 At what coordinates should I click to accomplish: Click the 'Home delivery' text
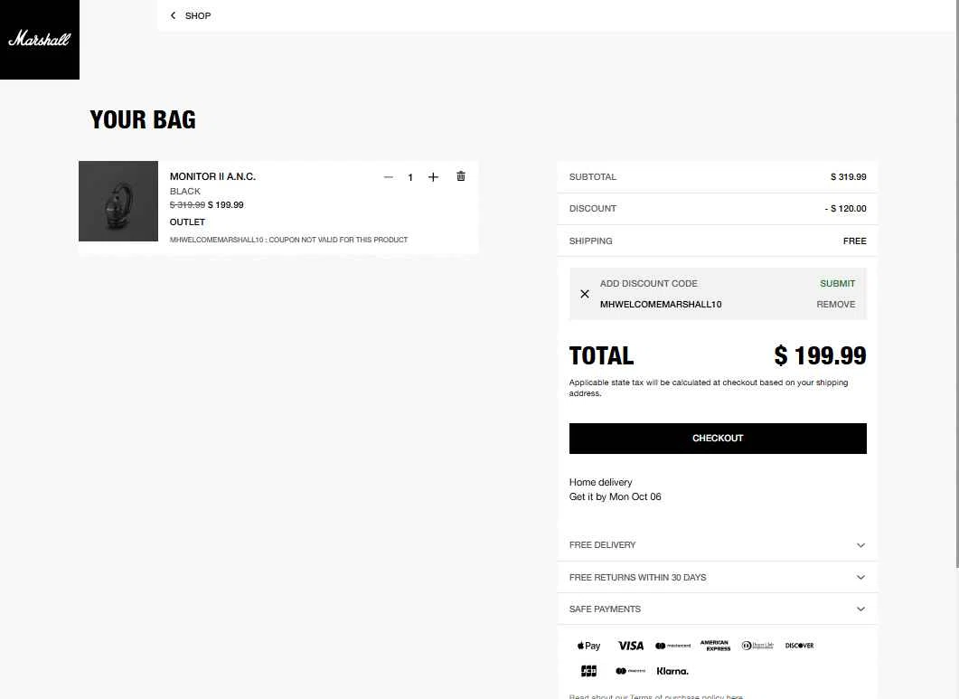pos(600,482)
